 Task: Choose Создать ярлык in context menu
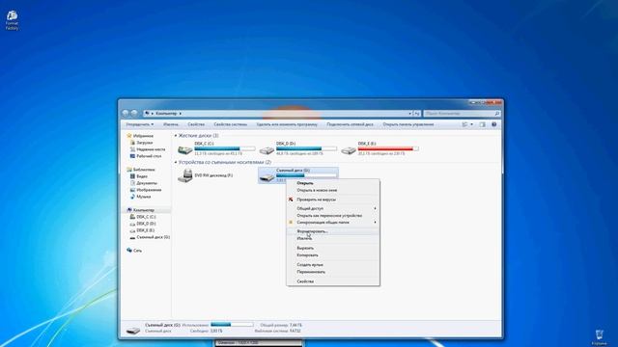coord(333,265)
